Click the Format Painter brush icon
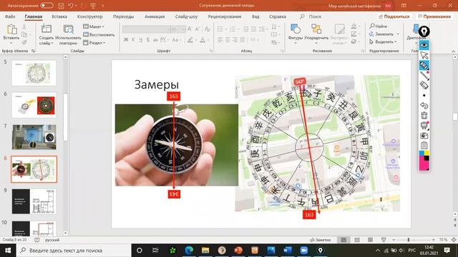This screenshot has width=458, height=257. pyautogui.click(x=24, y=43)
